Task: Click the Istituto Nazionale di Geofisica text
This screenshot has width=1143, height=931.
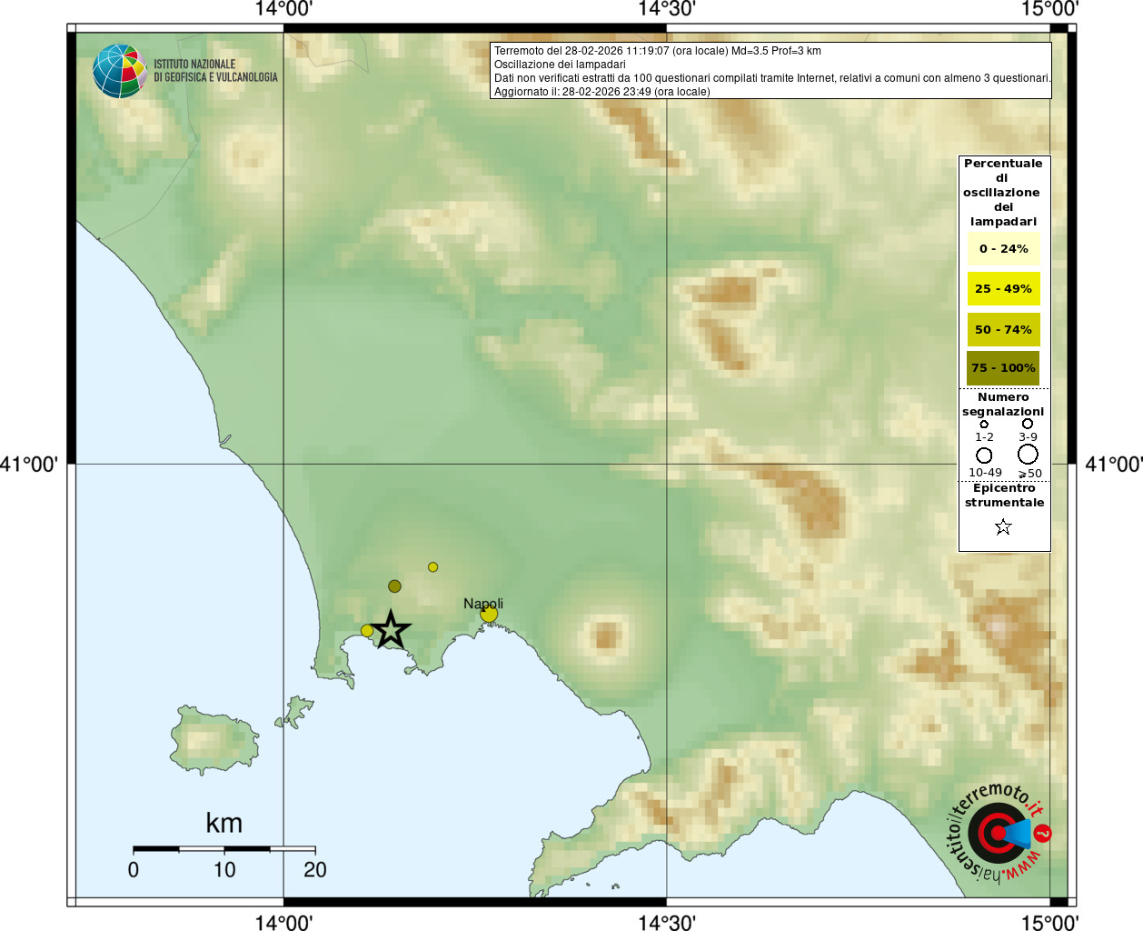Action: pos(215,71)
